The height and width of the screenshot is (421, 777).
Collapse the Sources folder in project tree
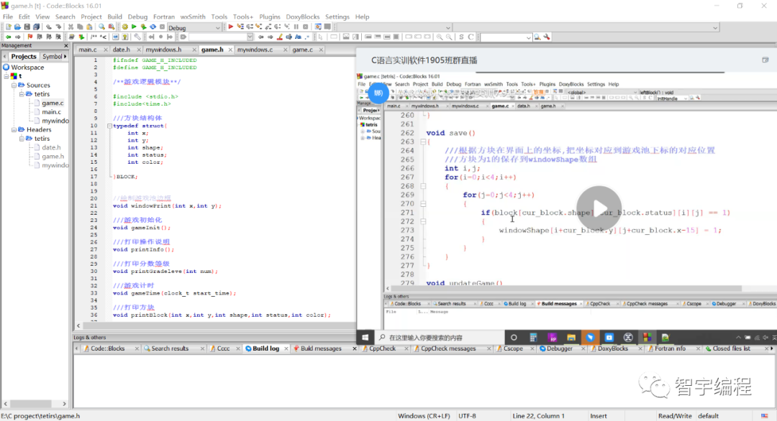pyautogui.click(x=14, y=85)
